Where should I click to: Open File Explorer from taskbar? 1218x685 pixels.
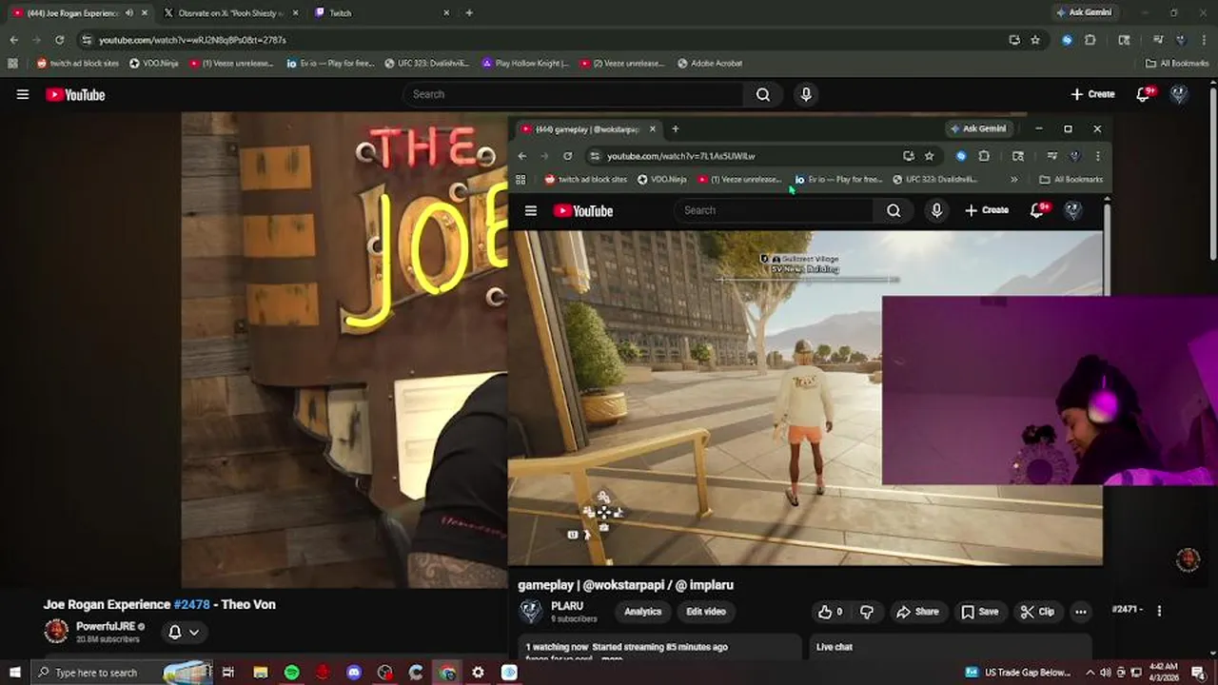point(260,673)
